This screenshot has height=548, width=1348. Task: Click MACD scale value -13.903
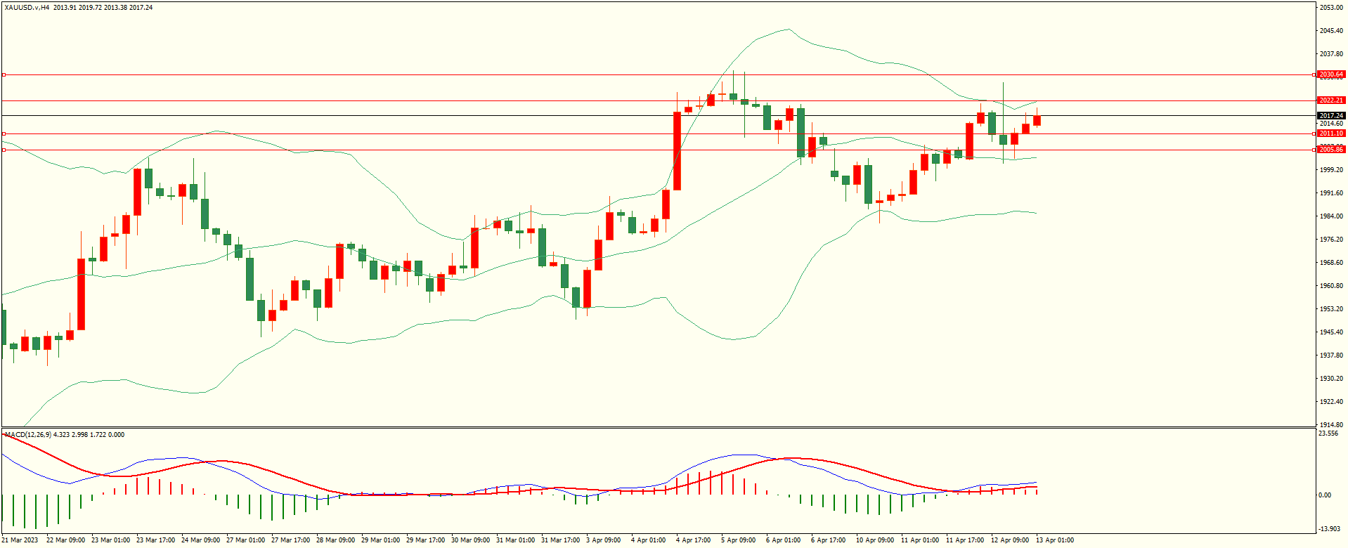(x=1328, y=529)
